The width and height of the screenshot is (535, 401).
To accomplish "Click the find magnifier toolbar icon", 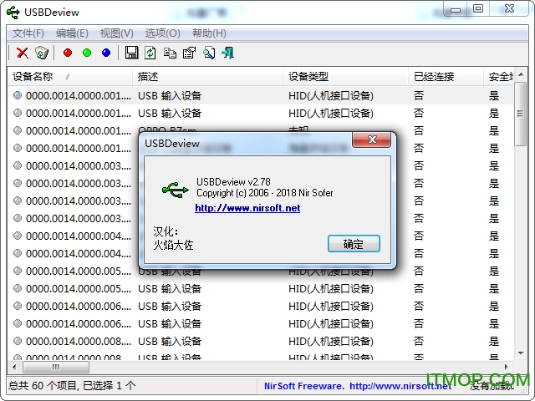I will point(208,53).
